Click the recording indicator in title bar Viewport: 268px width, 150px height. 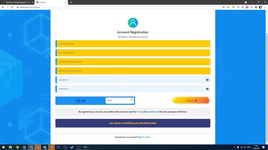(x=246, y=2)
